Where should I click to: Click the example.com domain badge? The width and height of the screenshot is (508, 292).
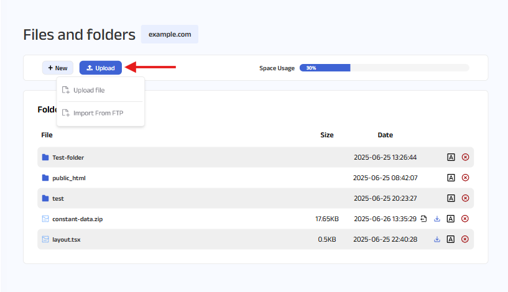pyautogui.click(x=170, y=34)
